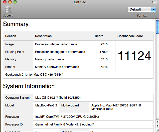Click the Summary heading
159x132 pixels.
pos(16,24)
